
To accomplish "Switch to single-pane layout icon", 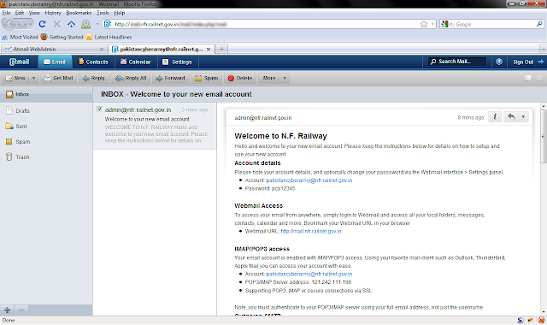I will coord(528,78).
